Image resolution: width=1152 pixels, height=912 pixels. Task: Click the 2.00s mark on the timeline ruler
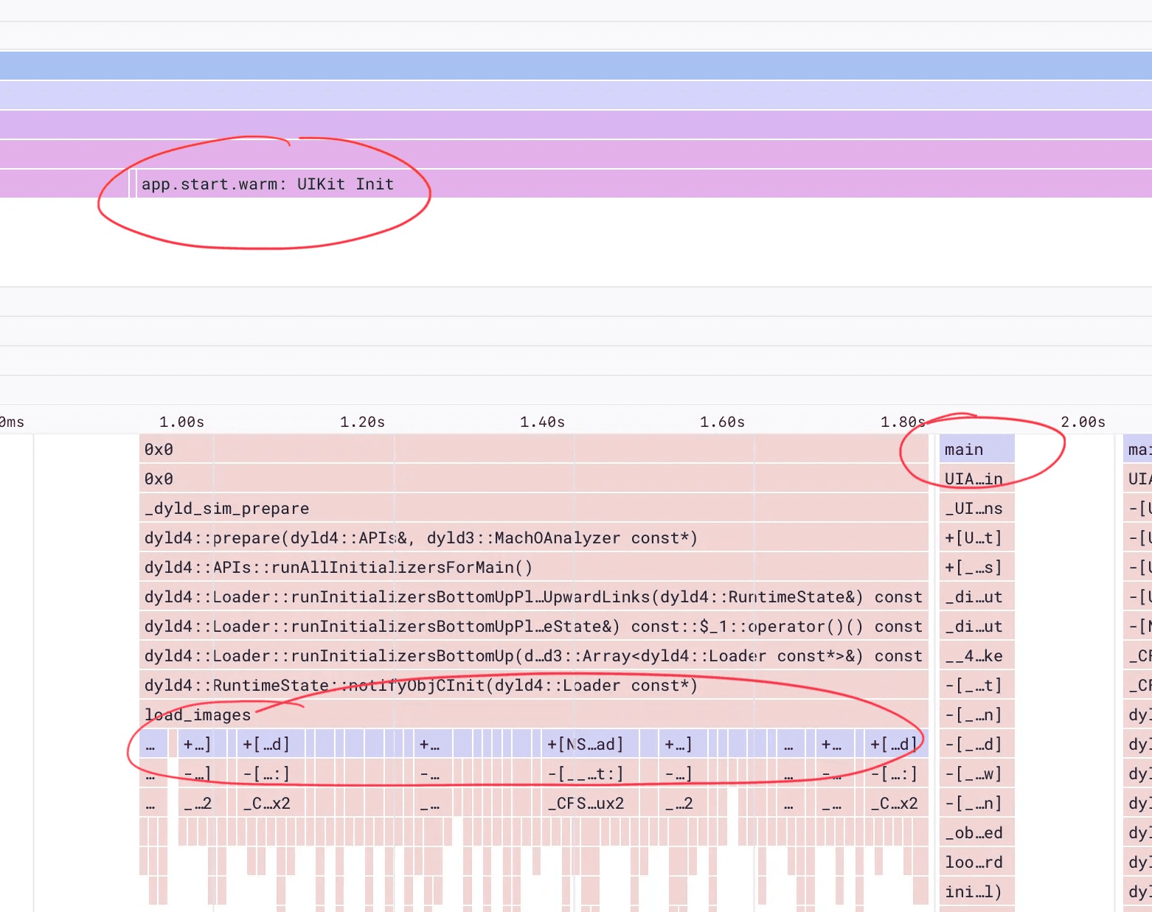[x=1083, y=422]
